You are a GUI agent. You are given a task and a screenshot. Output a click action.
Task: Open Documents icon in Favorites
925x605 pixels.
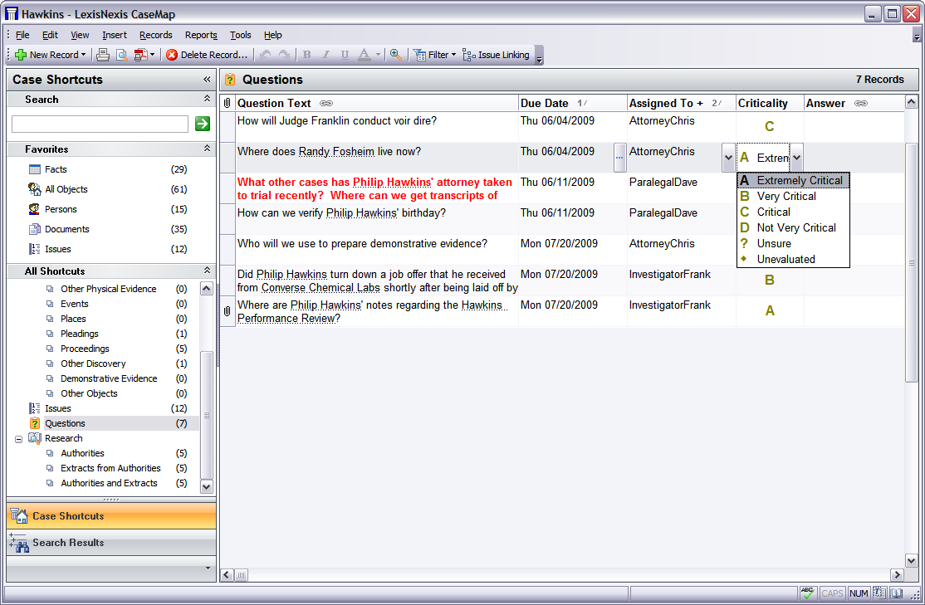(35, 229)
